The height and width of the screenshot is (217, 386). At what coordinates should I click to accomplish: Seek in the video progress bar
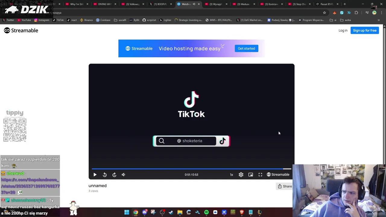tap(191, 169)
